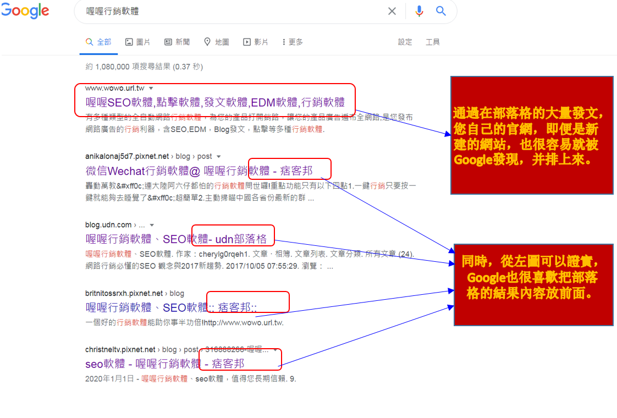
Task: Open the 地圖 maps tab
Action: pos(216,42)
